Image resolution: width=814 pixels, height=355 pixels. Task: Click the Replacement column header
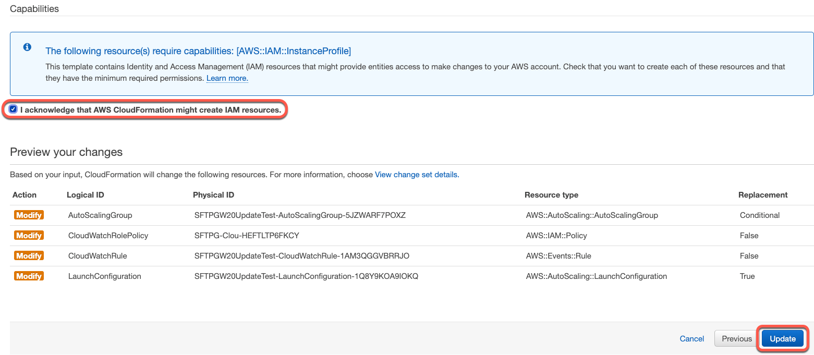[763, 195]
